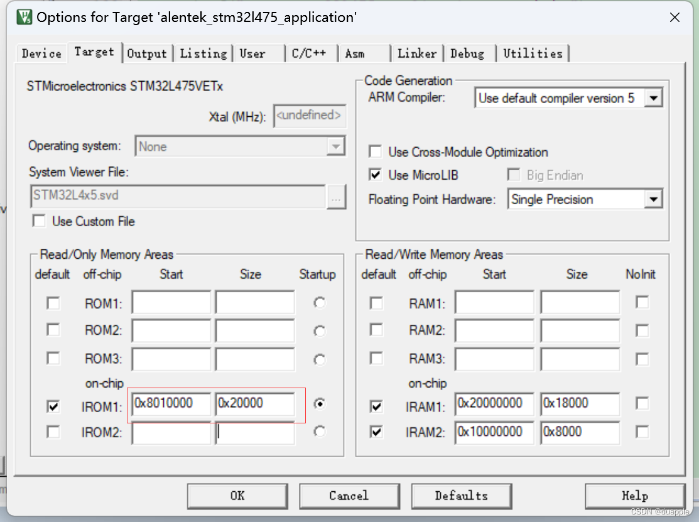The width and height of the screenshot is (699, 522).
Task: Toggle Use MicroLIB checkbox
Action: pos(376,175)
